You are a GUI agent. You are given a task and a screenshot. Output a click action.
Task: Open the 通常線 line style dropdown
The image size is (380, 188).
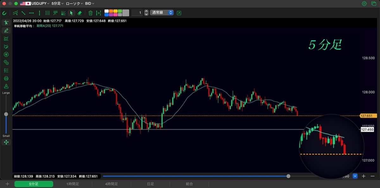pyautogui.click(x=162, y=13)
